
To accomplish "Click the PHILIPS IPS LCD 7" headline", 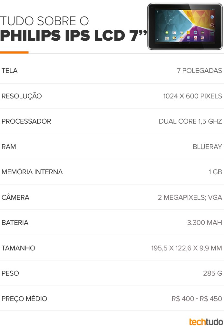I will (x=73, y=35).
